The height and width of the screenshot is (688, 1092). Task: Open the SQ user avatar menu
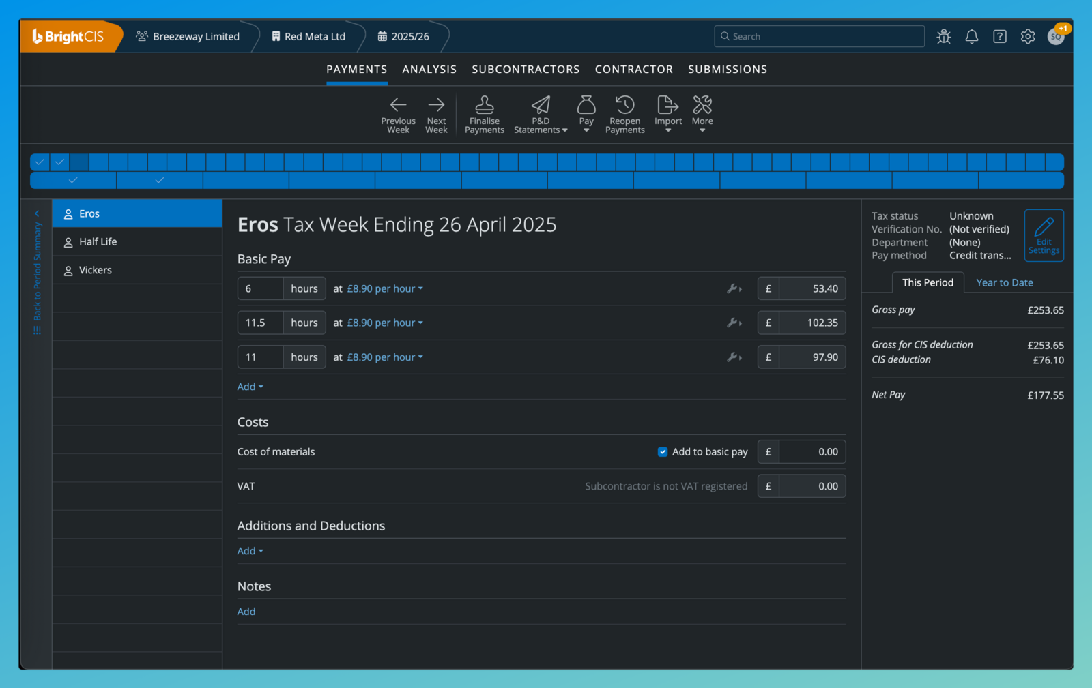click(1057, 37)
